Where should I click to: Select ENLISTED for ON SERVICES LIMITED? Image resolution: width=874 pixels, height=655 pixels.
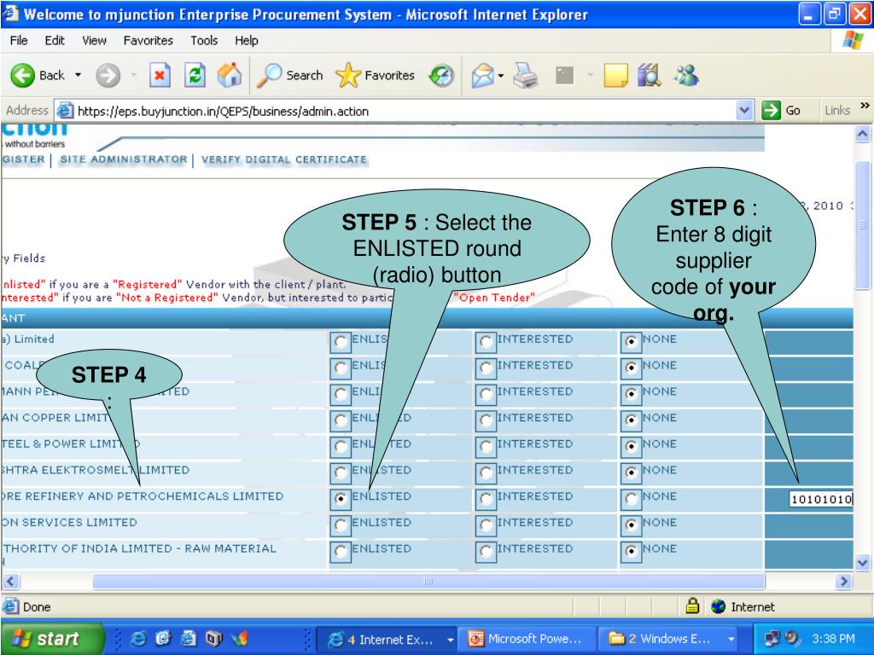tap(340, 525)
